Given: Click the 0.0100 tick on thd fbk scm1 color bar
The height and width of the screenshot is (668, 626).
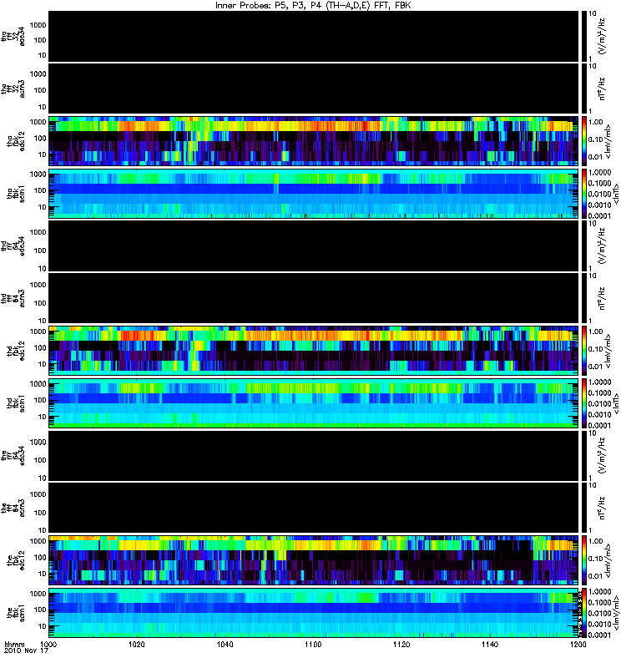Looking at the screenshot, I should (599, 403).
